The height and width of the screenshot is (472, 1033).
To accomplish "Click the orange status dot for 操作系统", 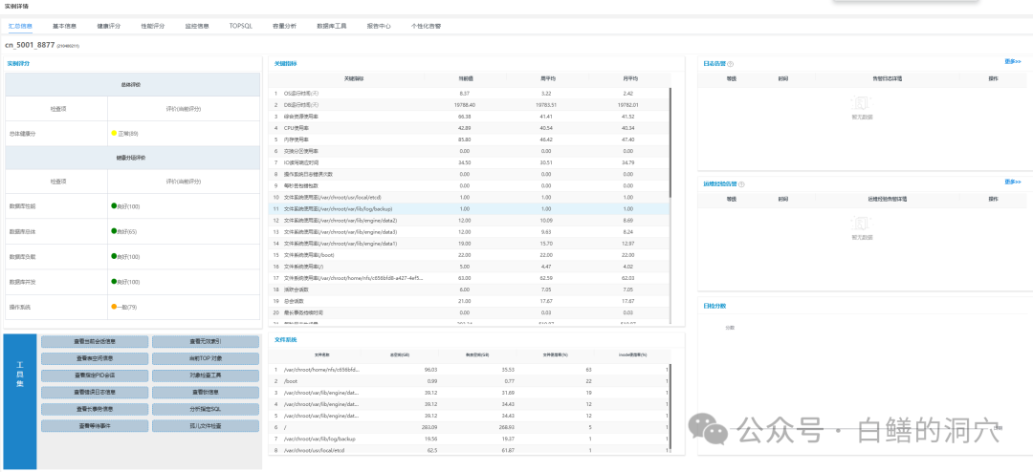I will [x=115, y=306].
